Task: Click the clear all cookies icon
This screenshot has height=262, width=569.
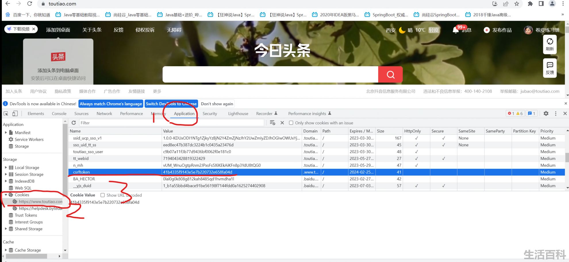Action: tap(272, 123)
